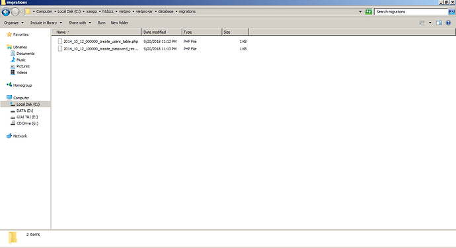Select Local Disk (C:) breadcrumb segment
This screenshot has height=248, width=456.
click(x=69, y=12)
